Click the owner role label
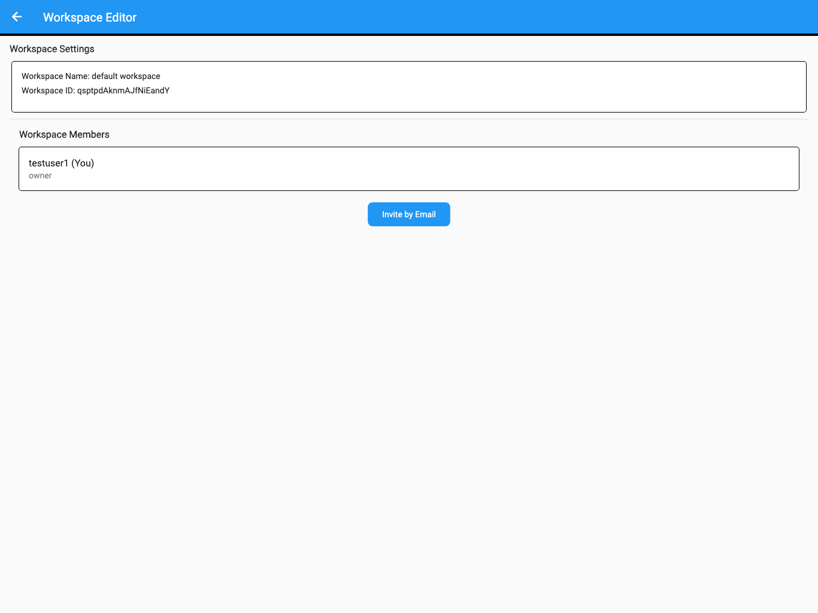 click(x=40, y=176)
